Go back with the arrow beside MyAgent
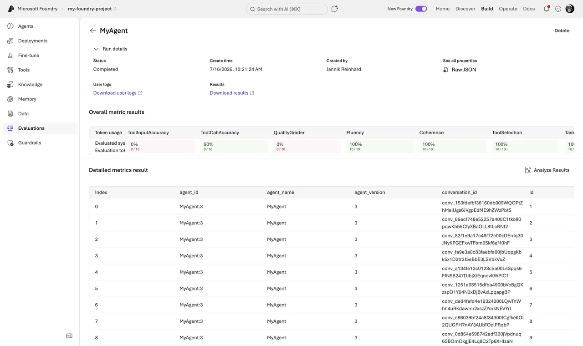Viewport: 583px width, 346px height. coord(93,31)
